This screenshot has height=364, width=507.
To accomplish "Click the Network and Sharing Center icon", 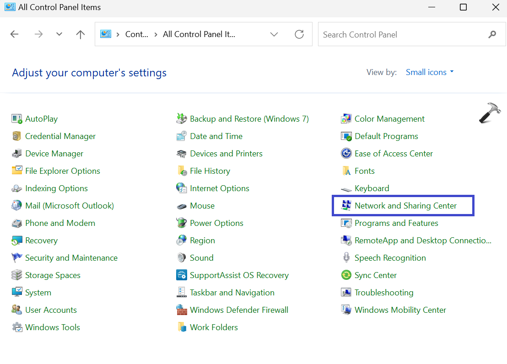I will [x=346, y=206].
